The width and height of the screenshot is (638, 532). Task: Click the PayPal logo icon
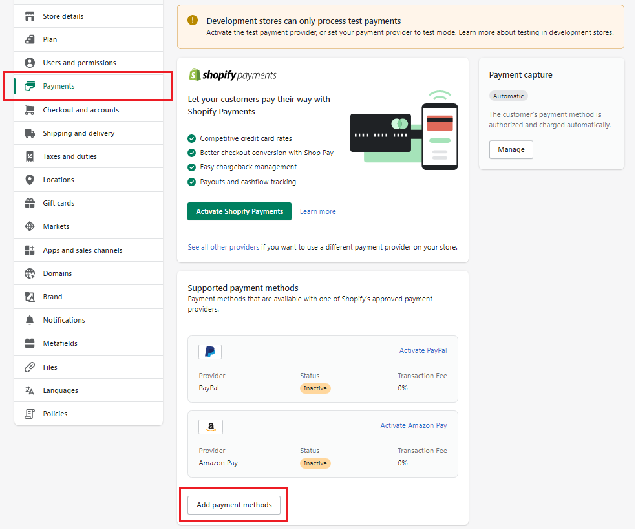tap(210, 352)
